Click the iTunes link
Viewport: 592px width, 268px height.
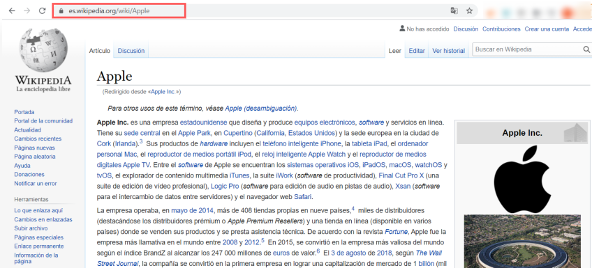click(x=239, y=175)
